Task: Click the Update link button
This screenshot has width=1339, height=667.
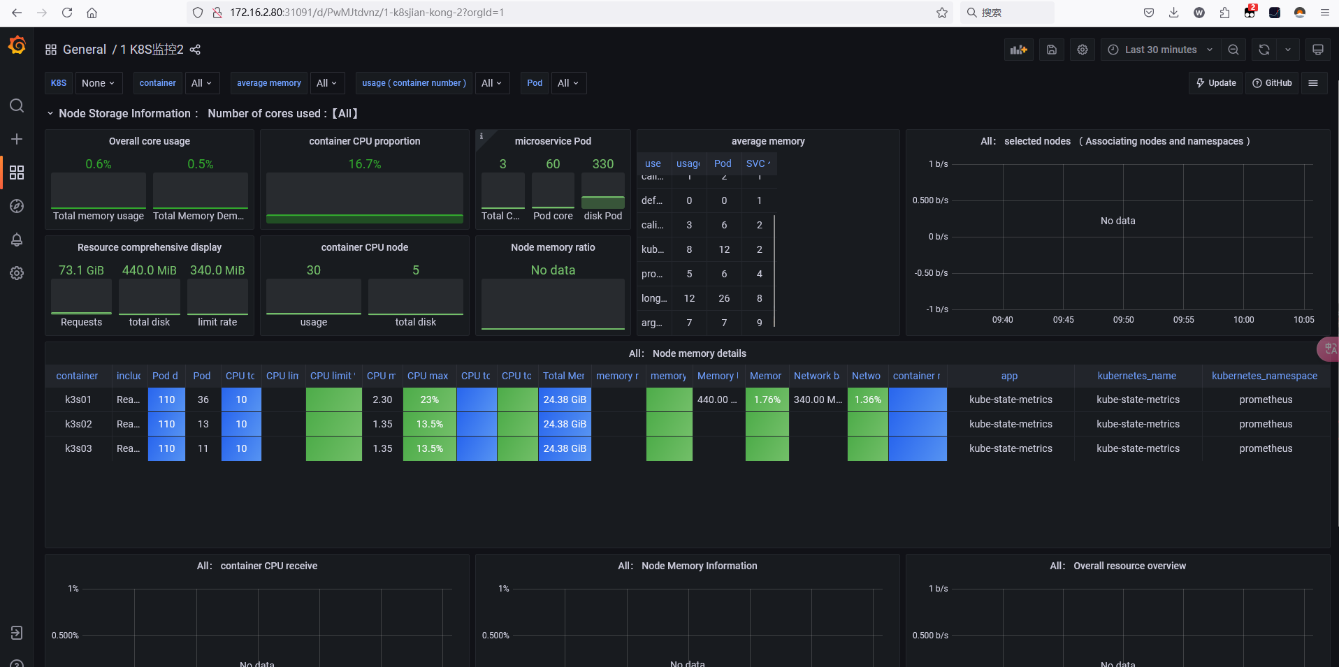Action: [x=1215, y=83]
